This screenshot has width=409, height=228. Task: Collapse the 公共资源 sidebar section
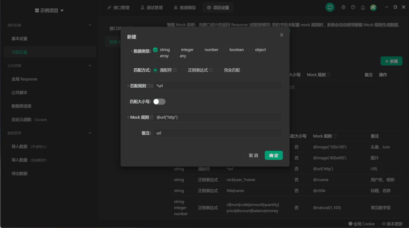[x=90, y=65]
